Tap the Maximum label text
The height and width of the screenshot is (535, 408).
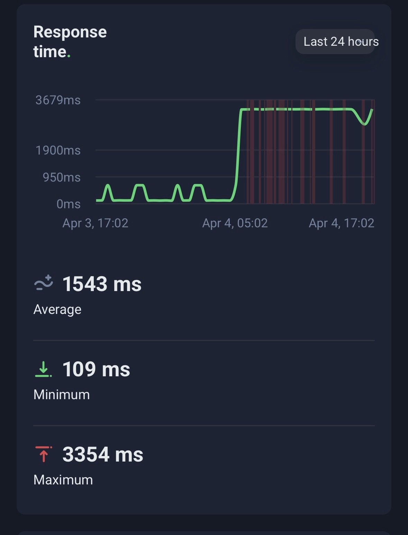pos(63,480)
